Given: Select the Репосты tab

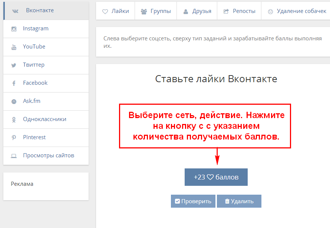Looking at the screenshot, I should (x=239, y=11).
